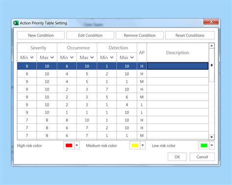
Task: Select the row with Occurrence 4-5, Detection 2-10
Action: (113, 74)
